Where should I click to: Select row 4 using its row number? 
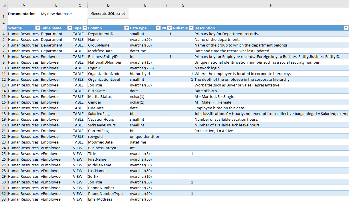3,34
